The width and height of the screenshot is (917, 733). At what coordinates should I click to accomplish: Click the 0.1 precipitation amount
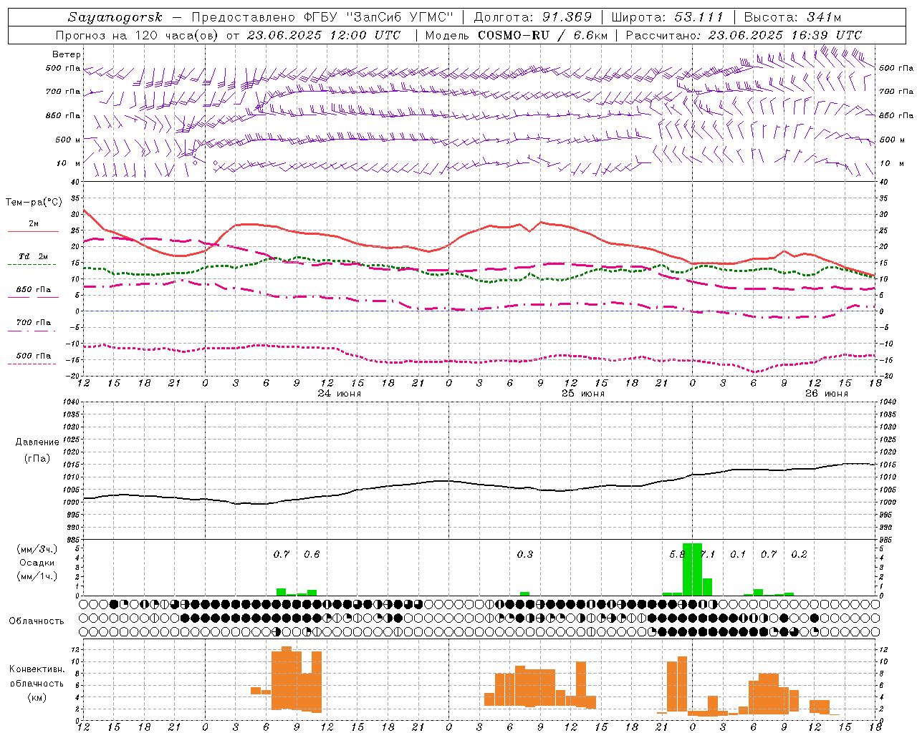coord(738,555)
